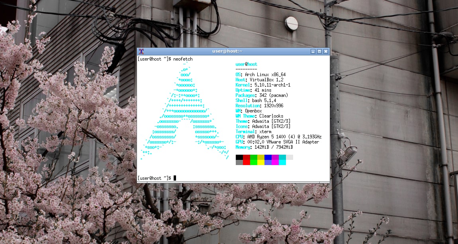Click the terminal cursor at the bottom prompt

click(x=175, y=178)
